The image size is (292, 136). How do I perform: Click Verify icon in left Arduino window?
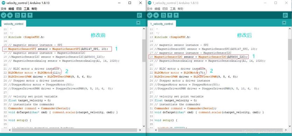[4, 15]
